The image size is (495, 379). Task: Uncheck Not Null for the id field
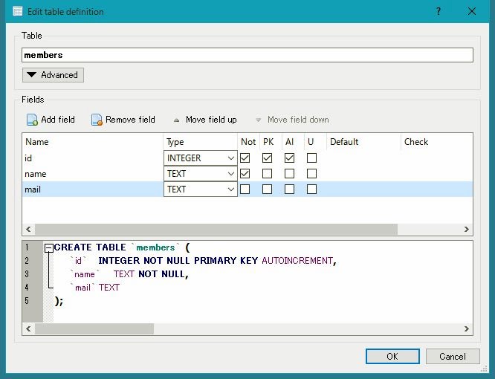pyautogui.click(x=245, y=158)
